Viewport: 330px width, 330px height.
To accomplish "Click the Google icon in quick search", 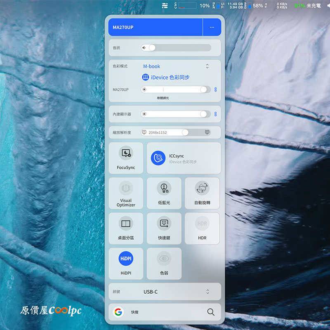I will [x=118, y=312].
